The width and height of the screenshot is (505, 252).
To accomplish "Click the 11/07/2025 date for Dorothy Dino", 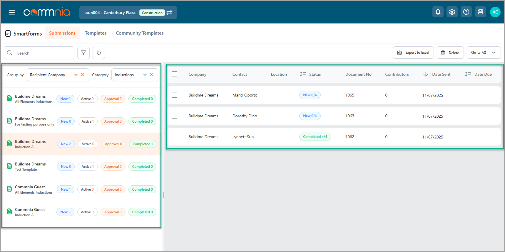I will point(433,116).
